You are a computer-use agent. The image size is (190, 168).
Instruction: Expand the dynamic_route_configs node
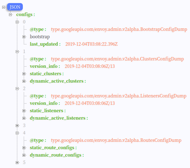(x=24, y=155)
